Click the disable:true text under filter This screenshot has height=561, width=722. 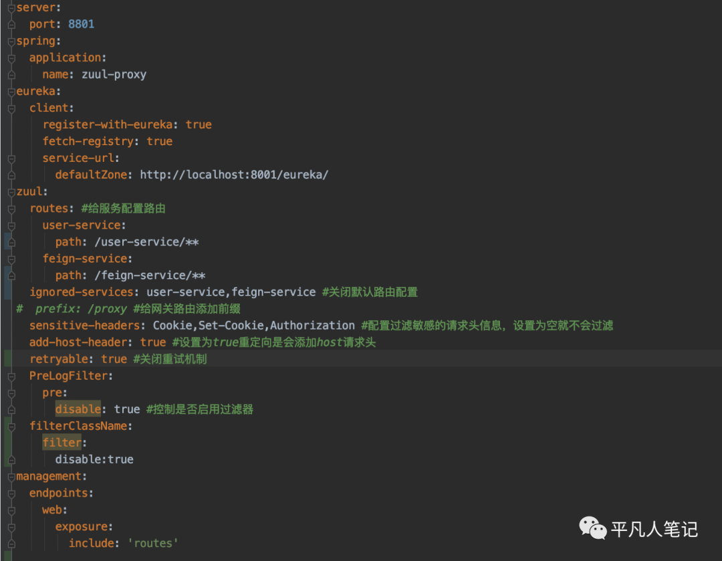coord(94,459)
